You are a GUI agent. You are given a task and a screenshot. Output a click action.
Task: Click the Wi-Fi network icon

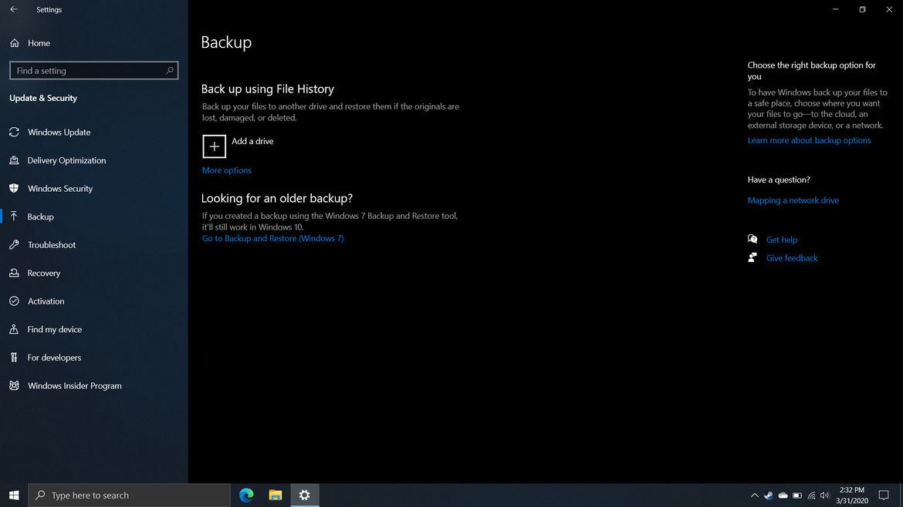click(811, 495)
